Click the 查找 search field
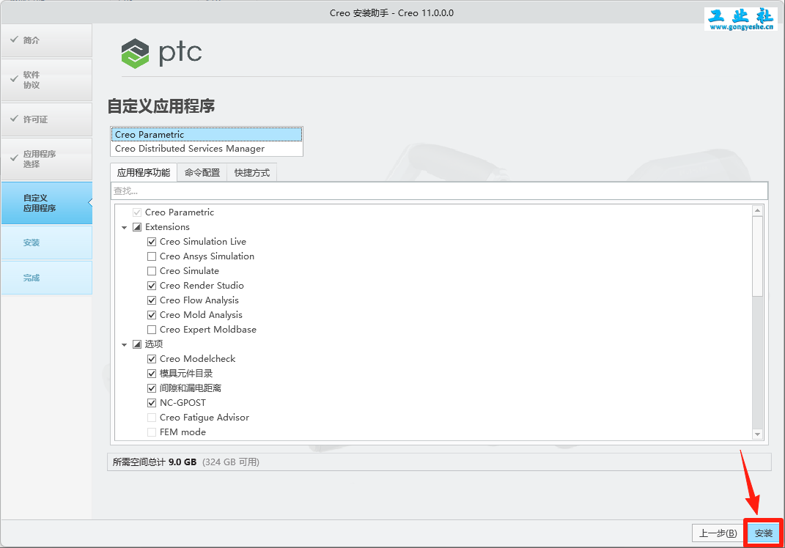Image resolution: width=785 pixels, height=548 pixels. click(x=439, y=190)
